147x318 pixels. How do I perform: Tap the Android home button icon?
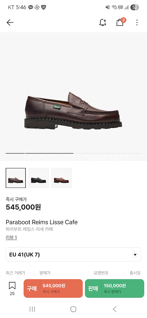point(73,309)
